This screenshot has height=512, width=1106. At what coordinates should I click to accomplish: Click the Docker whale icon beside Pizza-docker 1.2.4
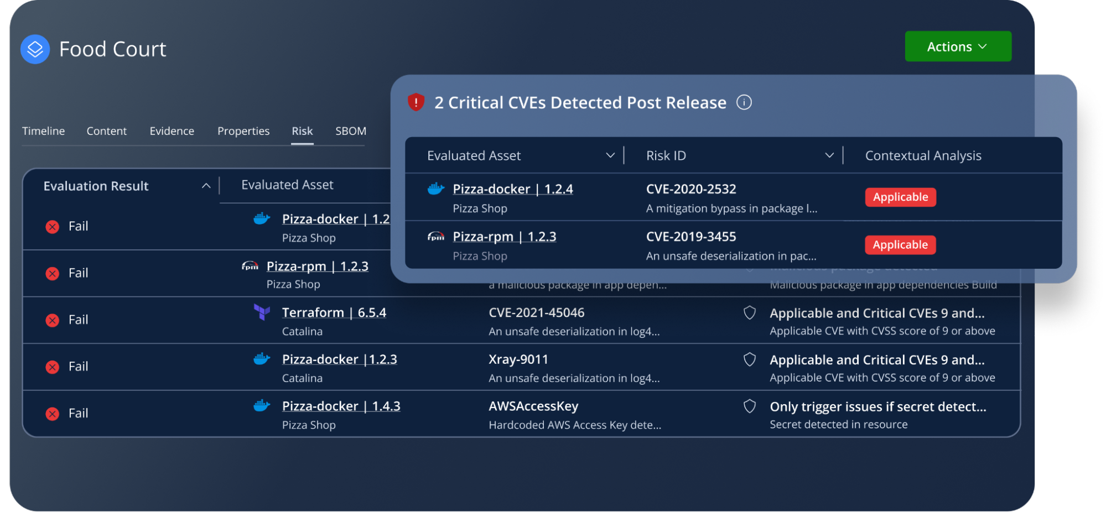435,189
